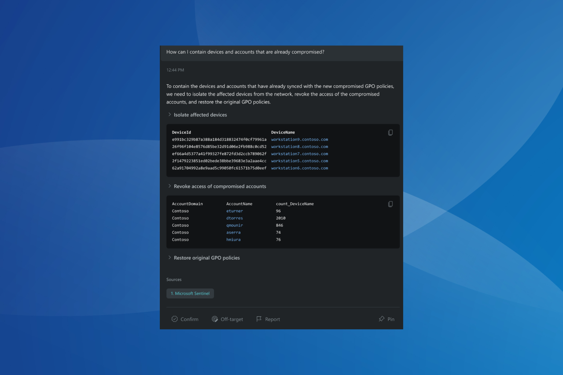
Task: Select count value 2010 for dtorres
Action: 281,218
